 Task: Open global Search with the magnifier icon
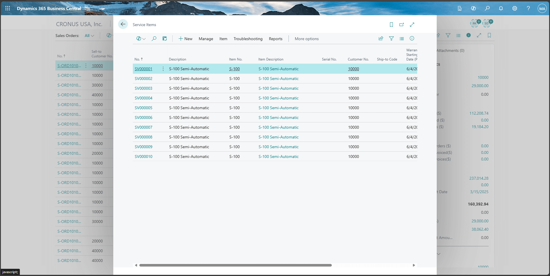pos(488,8)
